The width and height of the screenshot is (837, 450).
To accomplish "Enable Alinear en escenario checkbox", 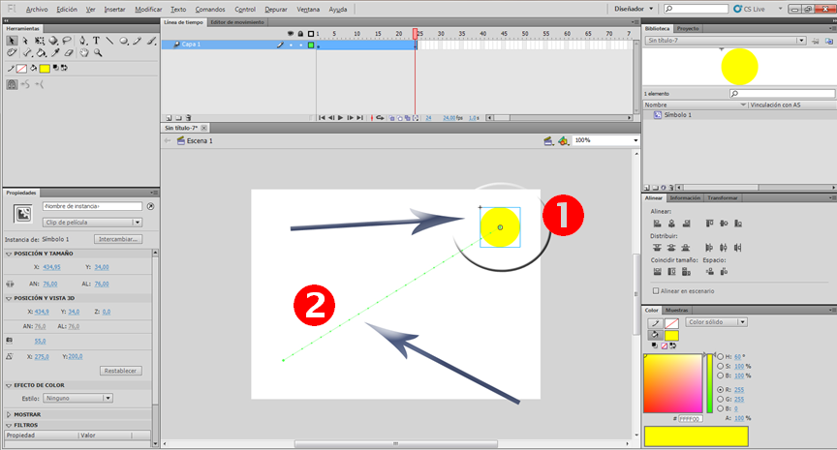I will pyautogui.click(x=656, y=291).
